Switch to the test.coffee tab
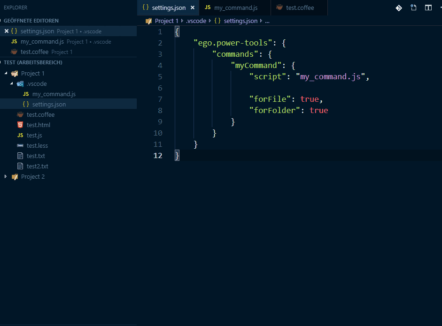 click(299, 8)
